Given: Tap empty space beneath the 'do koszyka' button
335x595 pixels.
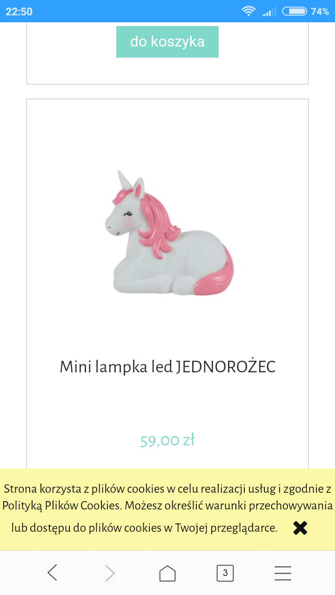Looking at the screenshot, I should click(x=167, y=71).
